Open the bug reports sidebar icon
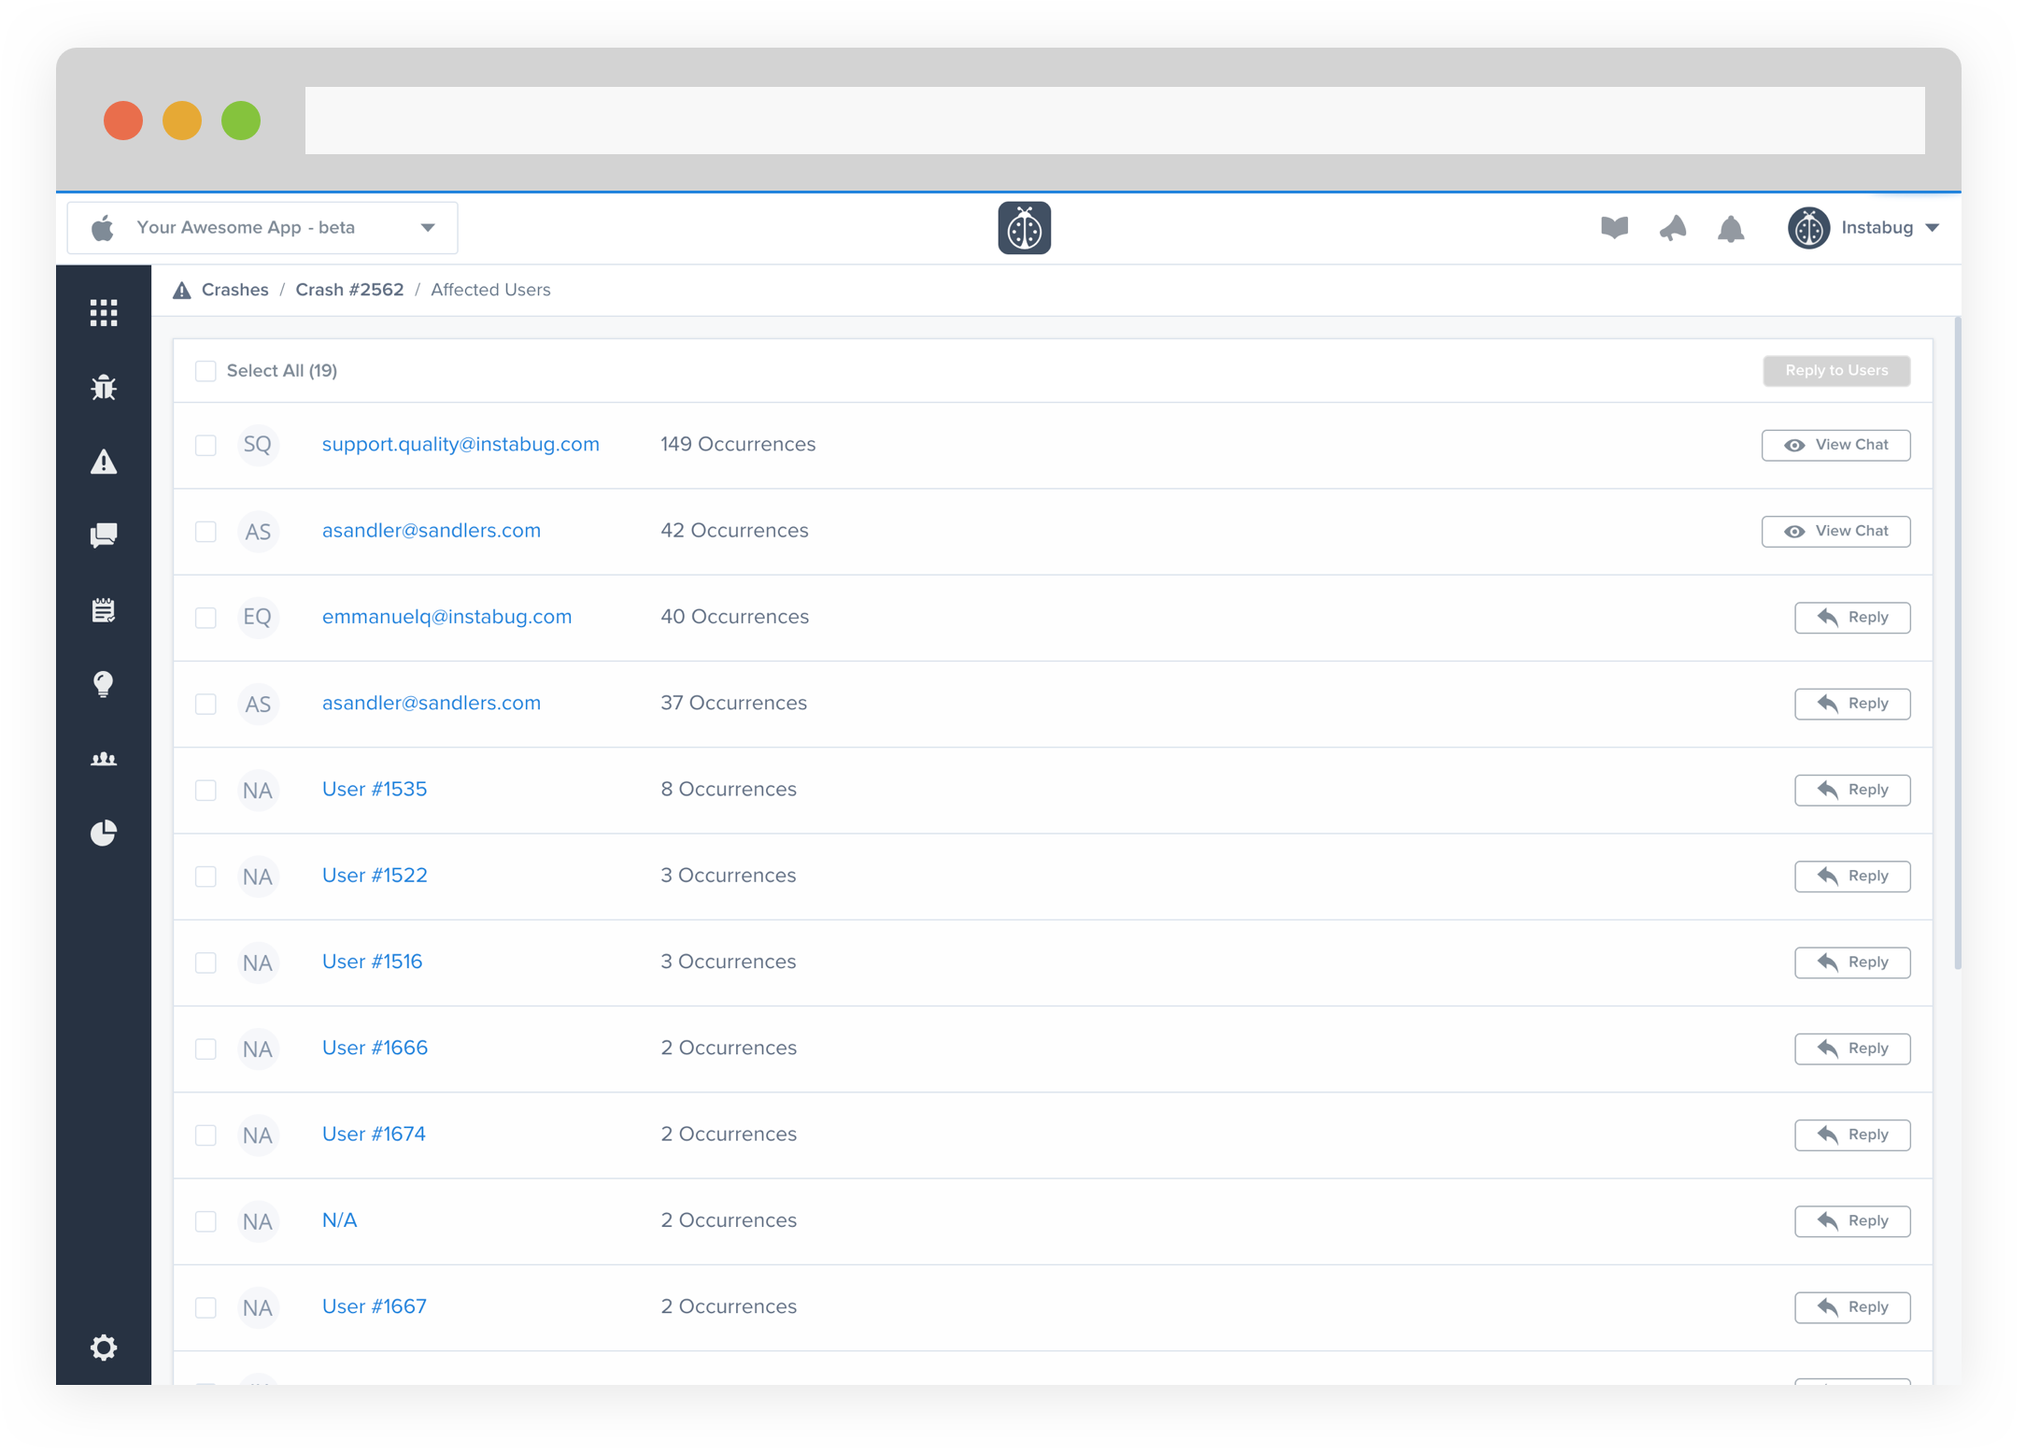The height and width of the screenshot is (1455, 2026). coord(104,387)
